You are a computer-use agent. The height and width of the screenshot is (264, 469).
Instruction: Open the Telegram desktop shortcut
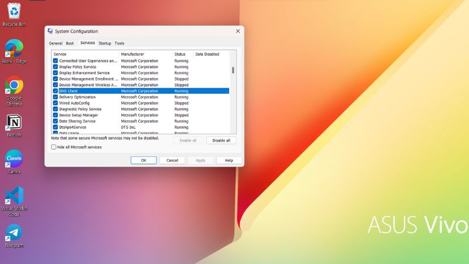[x=13, y=233]
